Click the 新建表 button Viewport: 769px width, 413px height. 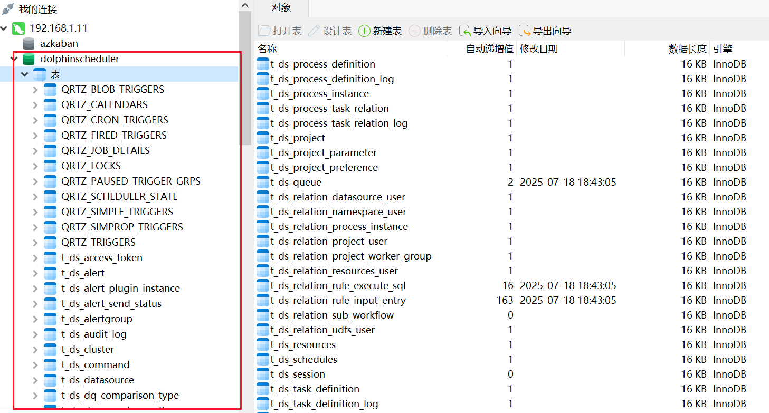click(380, 31)
